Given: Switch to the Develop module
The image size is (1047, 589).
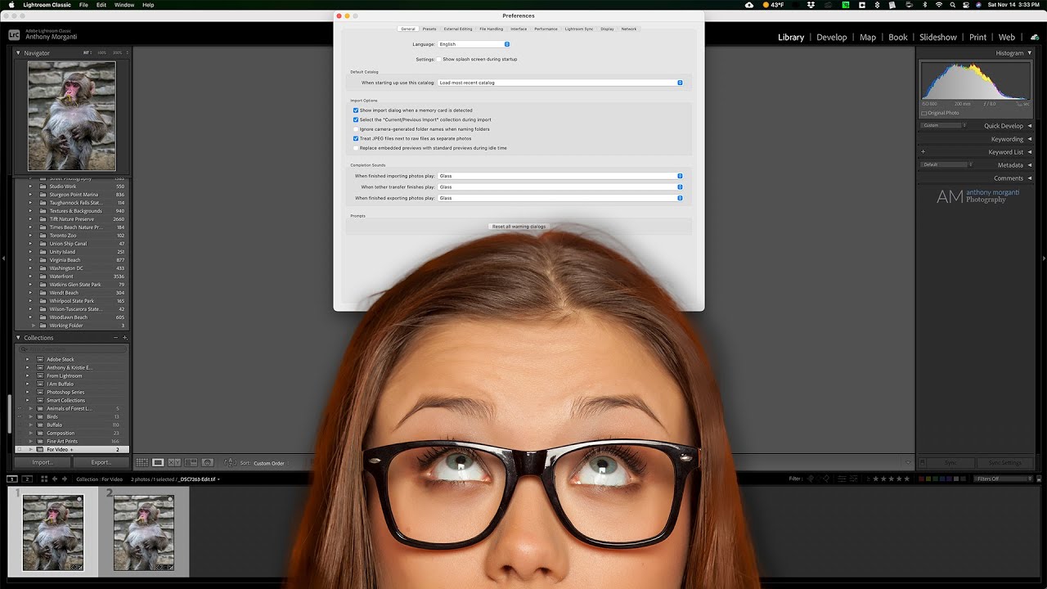Looking at the screenshot, I should (x=832, y=37).
